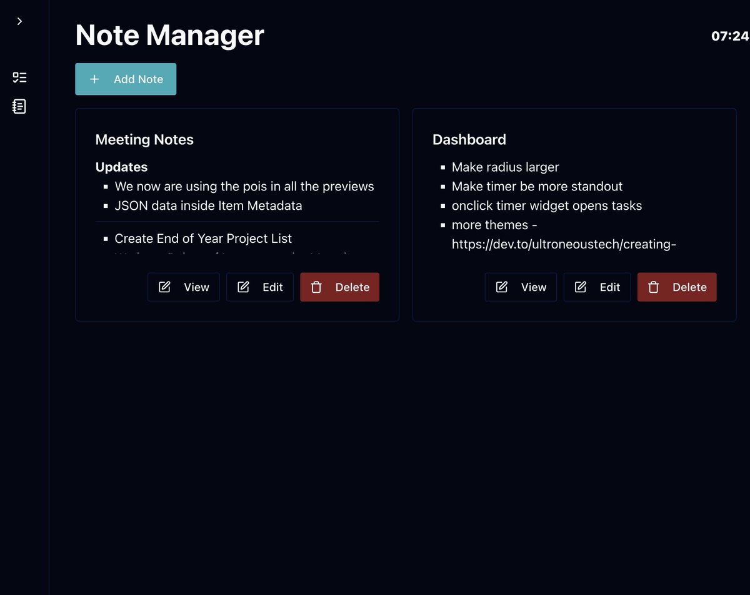This screenshot has width=750, height=595.
Task: Click 'Make timer be more standout' bullet
Action: click(x=537, y=187)
